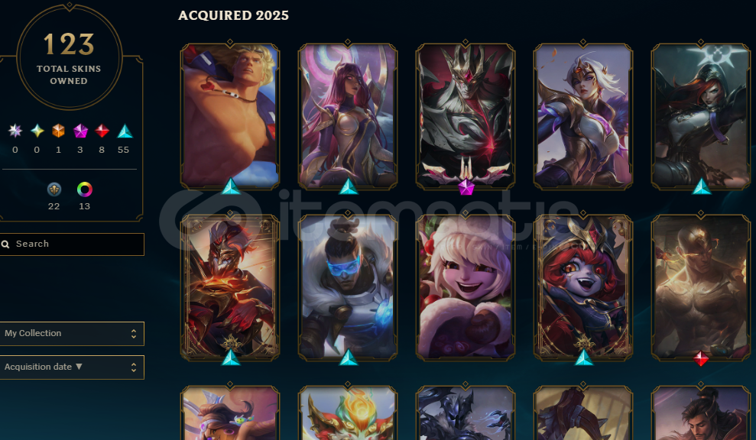The height and width of the screenshot is (440, 756).
Task: Click the red Mythic rarity gem icon
Action: 102,131
